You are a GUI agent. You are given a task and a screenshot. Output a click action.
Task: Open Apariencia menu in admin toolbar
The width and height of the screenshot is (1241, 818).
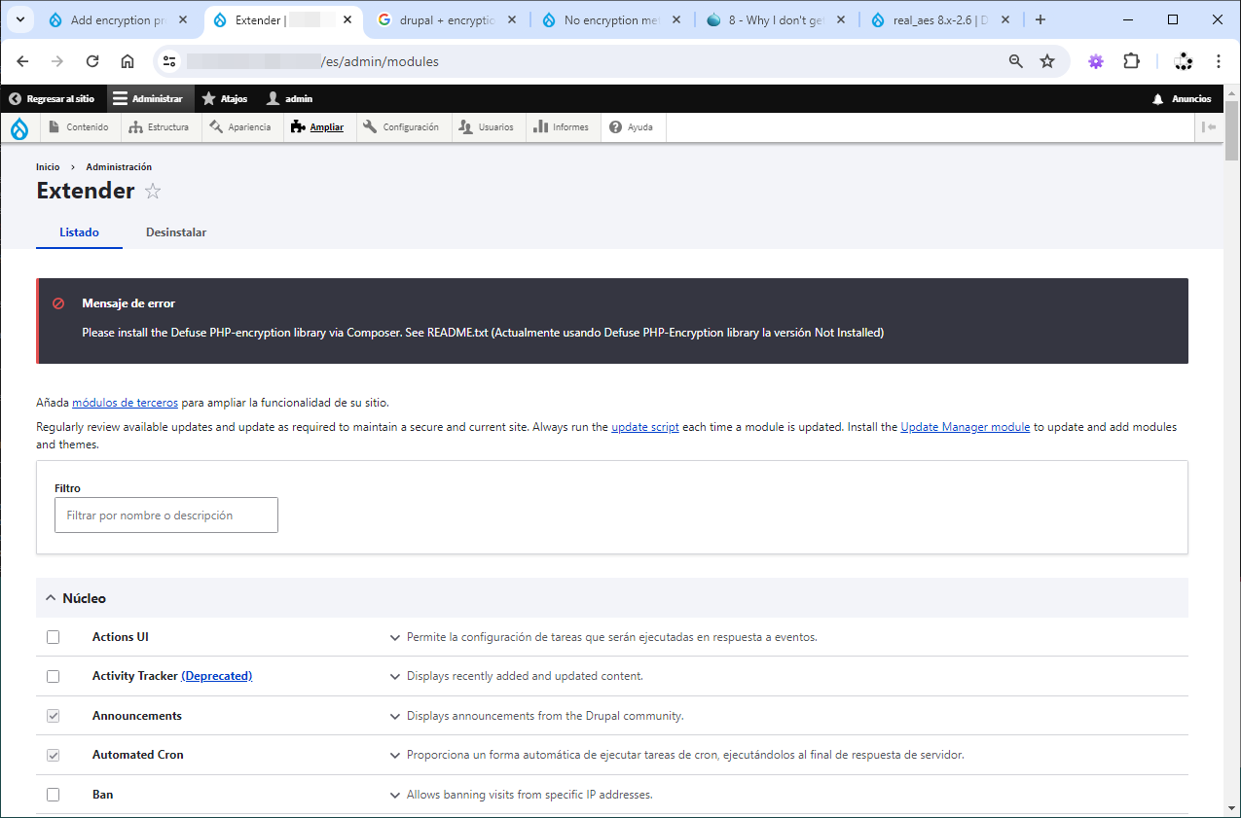click(242, 127)
